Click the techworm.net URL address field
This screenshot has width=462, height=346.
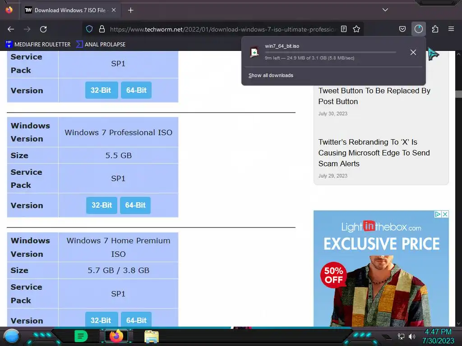point(223,29)
